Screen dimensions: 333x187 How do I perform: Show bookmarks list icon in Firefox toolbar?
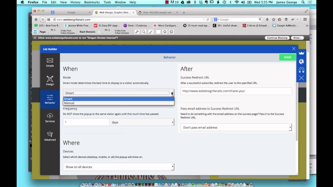(x=279, y=19)
